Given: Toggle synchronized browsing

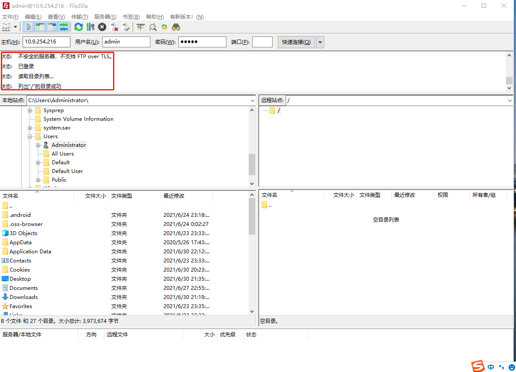Looking at the screenshot, I should [164, 27].
